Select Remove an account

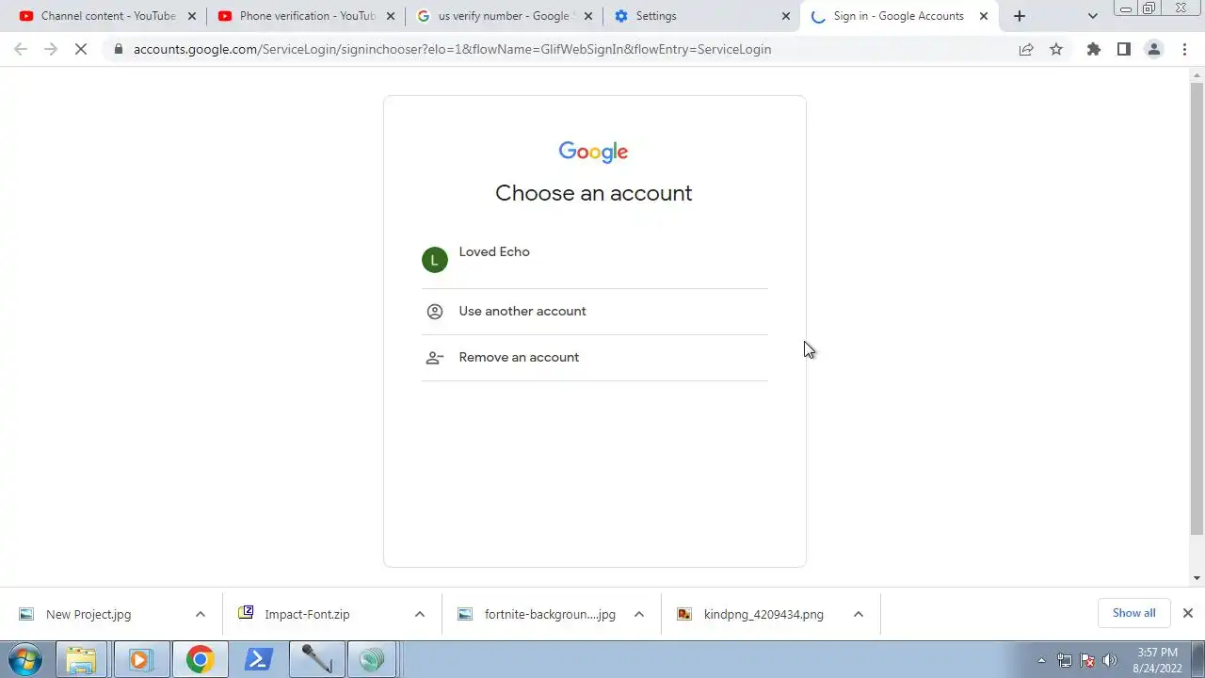(595, 358)
